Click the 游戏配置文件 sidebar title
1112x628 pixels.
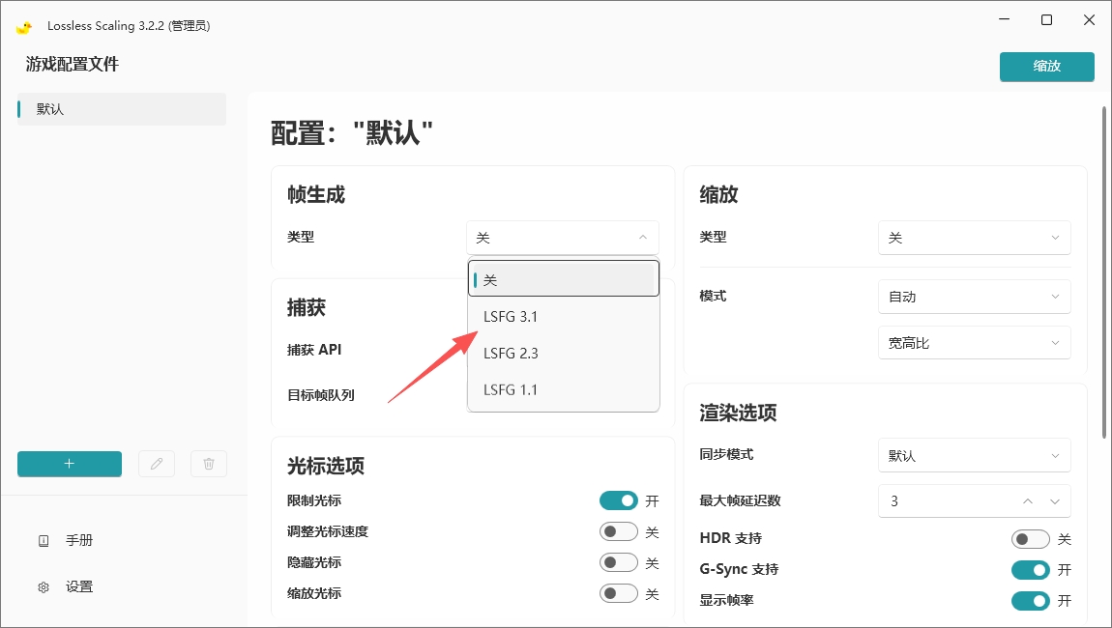73,65
